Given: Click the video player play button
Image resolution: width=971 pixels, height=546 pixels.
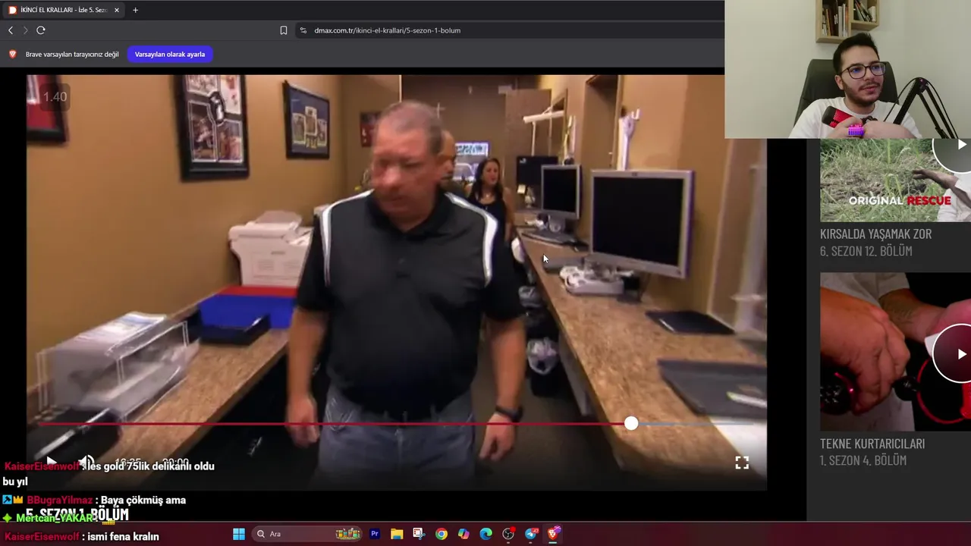Looking at the screenshot, I should [51, 462].
